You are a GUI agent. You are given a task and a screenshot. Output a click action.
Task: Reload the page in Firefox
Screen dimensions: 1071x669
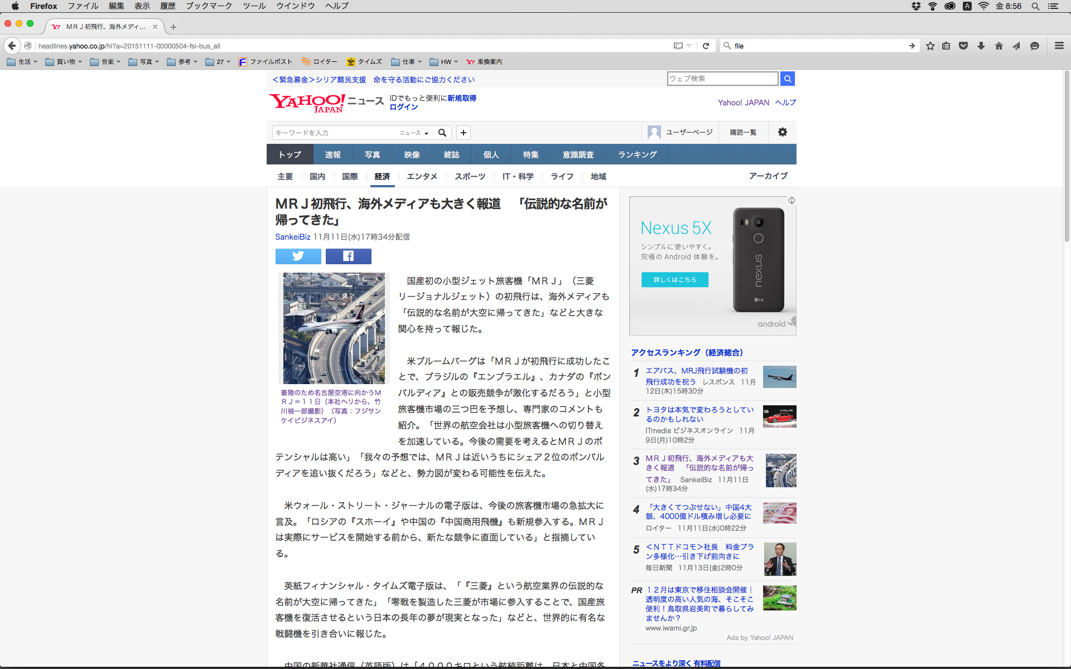pyautogui.click(x=706, y=46)
